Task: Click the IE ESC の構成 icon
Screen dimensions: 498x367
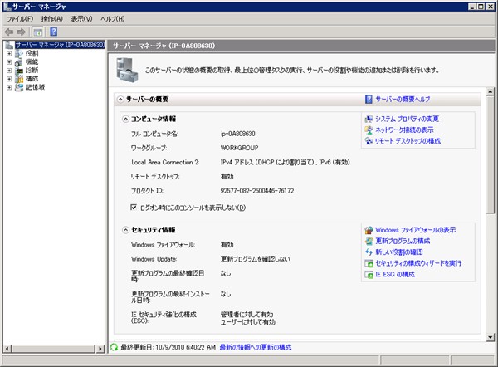Action: 369,275
